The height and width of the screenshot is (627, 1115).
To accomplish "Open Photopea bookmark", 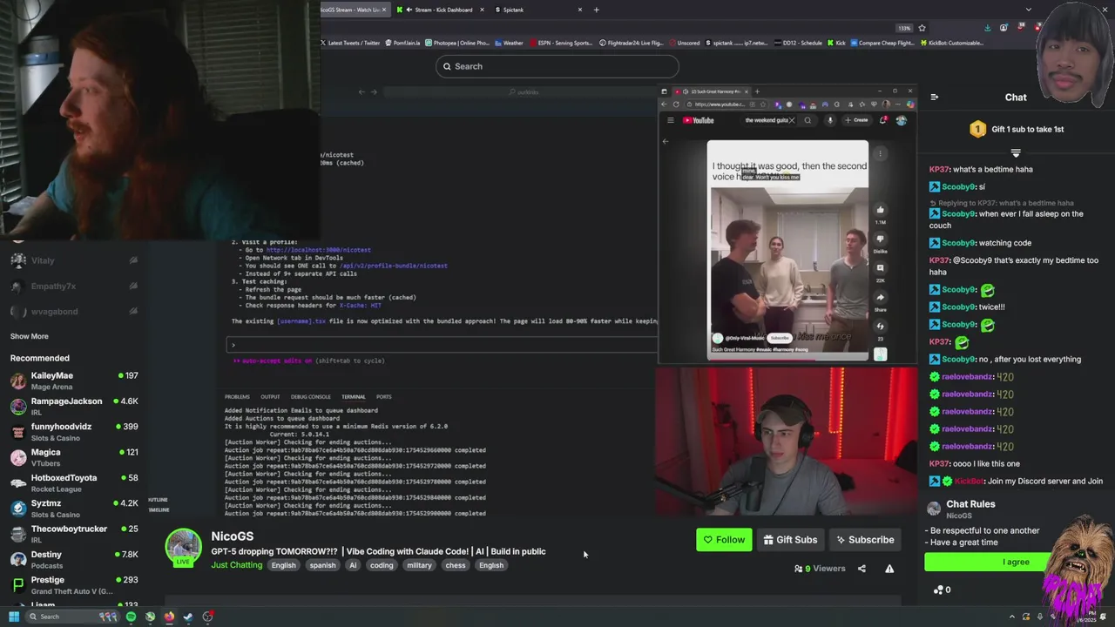I will [x=457, y=43].
